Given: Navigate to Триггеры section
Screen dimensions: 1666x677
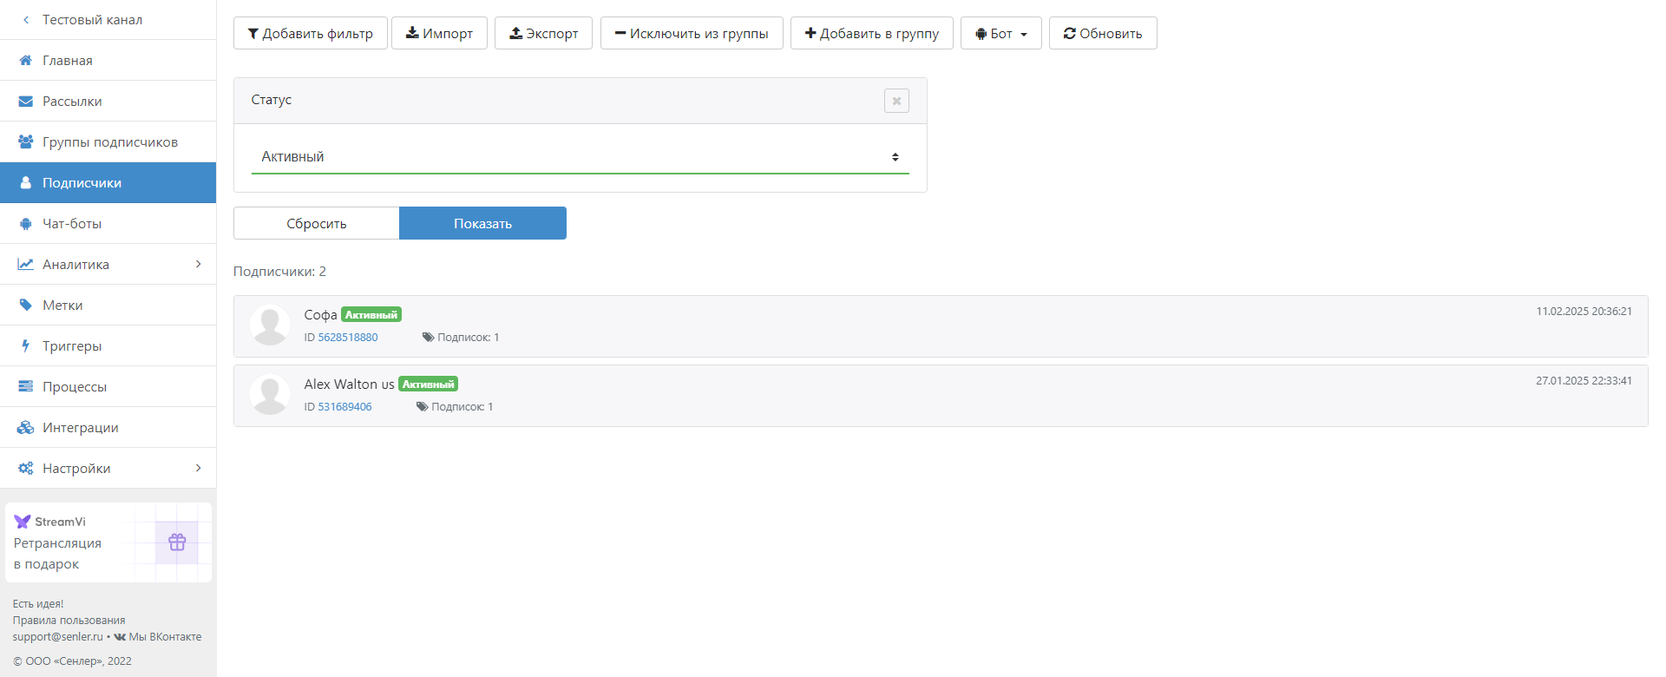Looking at the screenshot, I should (x=72, y=346).
